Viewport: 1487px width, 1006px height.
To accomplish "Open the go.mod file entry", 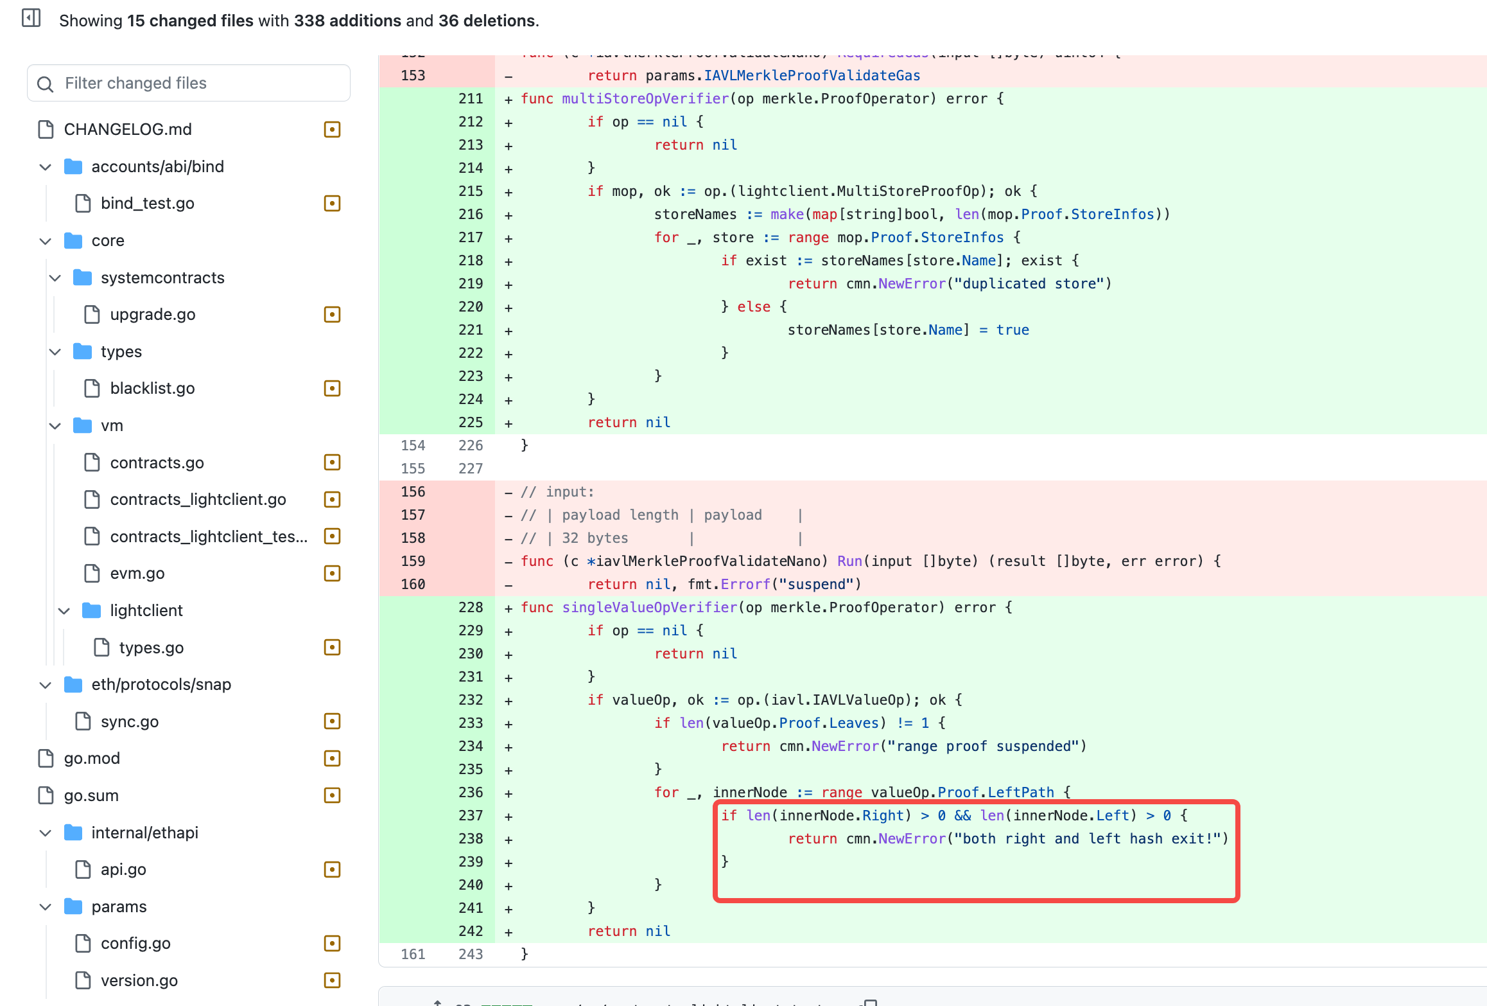I will (x=92, y=758).
